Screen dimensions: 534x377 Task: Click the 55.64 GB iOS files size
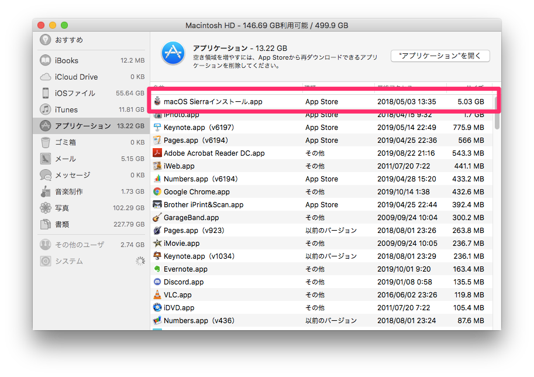pyautogui.click(x=130, y=93)
